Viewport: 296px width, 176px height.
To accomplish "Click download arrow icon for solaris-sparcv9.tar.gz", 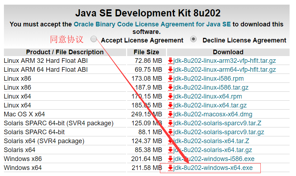I will click(171, 132).
